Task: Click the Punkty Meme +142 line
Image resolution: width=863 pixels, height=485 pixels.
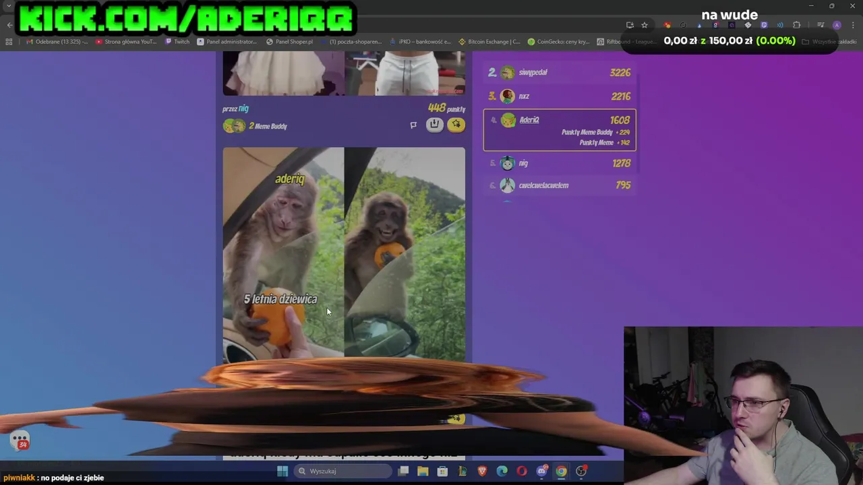Action: coord(605,143)
